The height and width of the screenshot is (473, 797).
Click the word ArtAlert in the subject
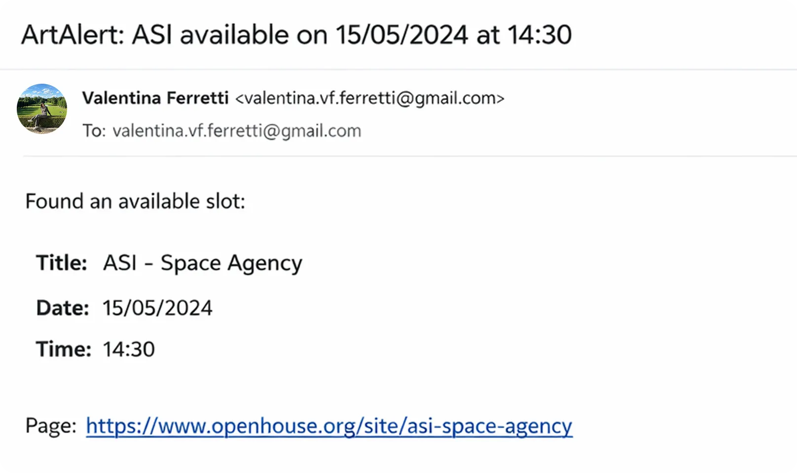click(x=72, y=35)
